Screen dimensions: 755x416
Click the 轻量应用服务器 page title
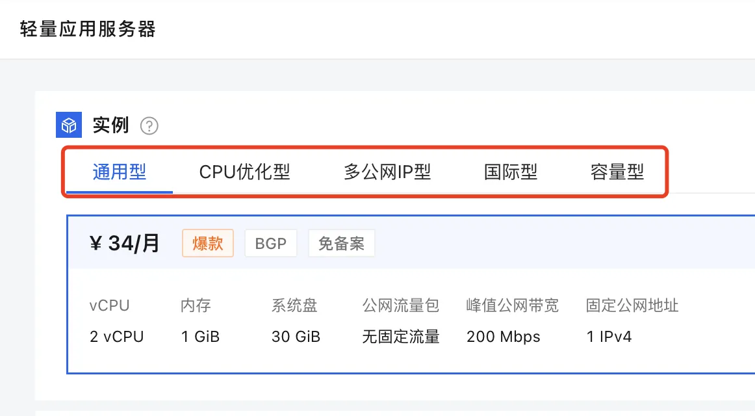coord(88,29)
